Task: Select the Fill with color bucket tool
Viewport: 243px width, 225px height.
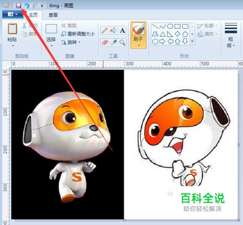Action: (x=114, y=30)
